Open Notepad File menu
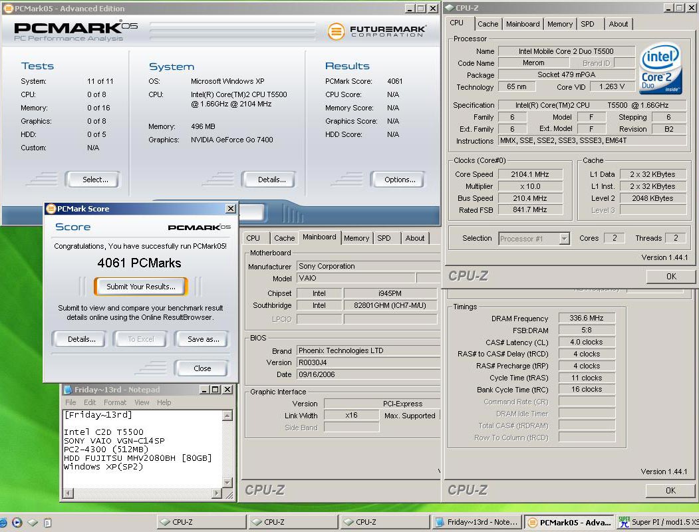This screenshot has height=532, width=699. [x=70, y=402]
